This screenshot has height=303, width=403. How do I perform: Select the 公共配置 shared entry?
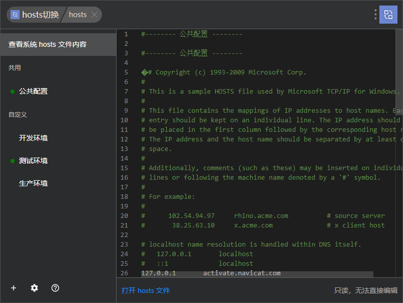[33, 91]
